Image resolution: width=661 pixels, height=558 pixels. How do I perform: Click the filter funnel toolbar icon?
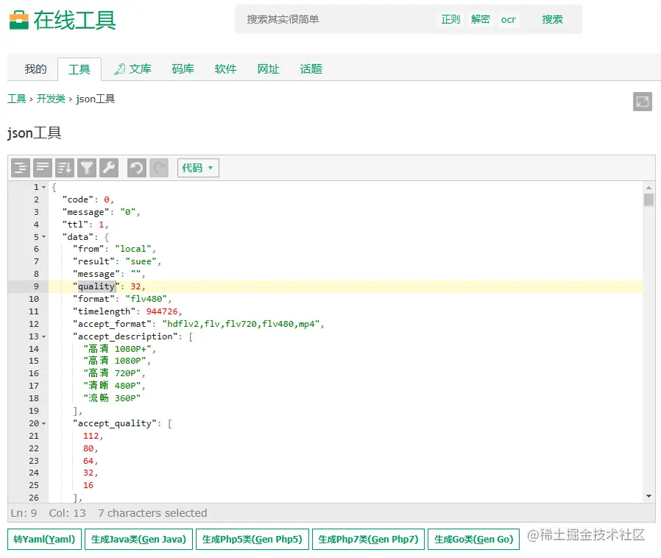(87, 168)
